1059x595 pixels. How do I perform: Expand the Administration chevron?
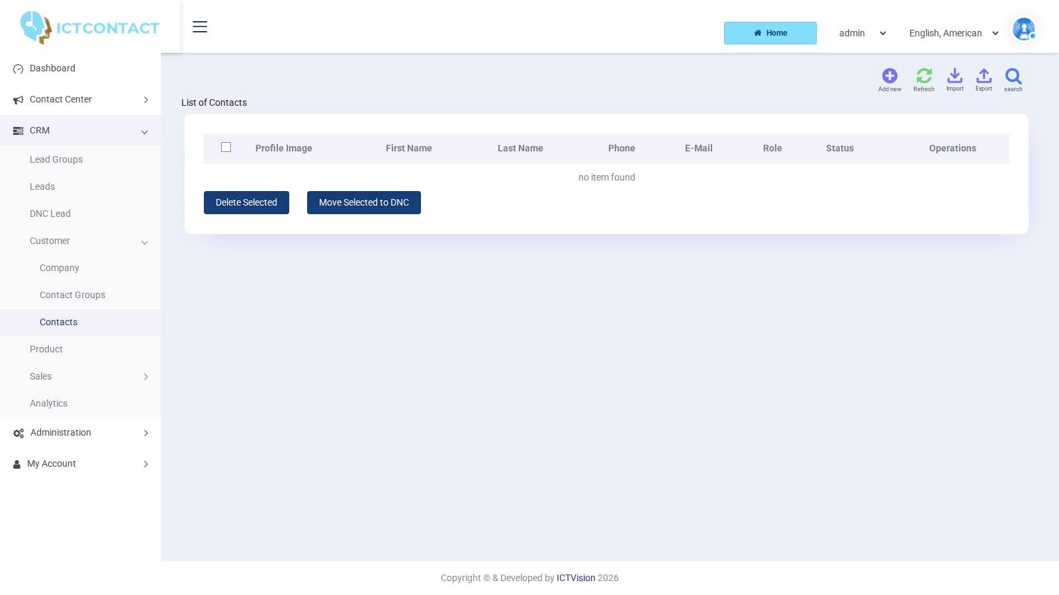click(x=146, y=433)
